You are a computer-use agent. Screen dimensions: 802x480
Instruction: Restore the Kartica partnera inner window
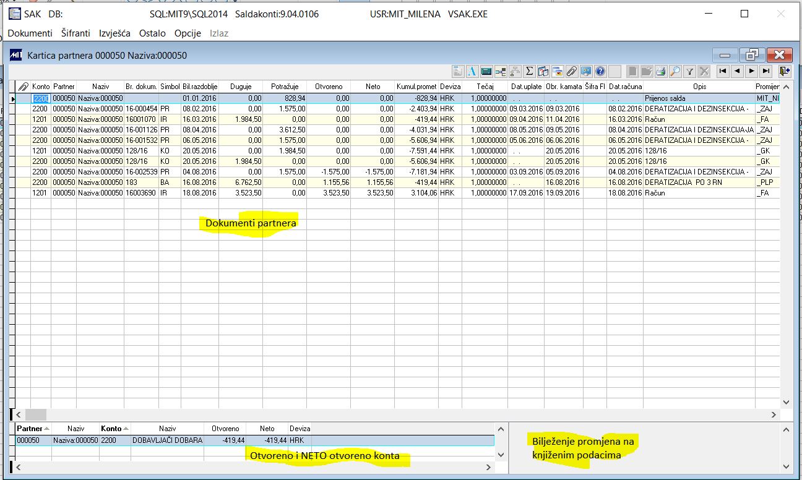click(753, 55)
